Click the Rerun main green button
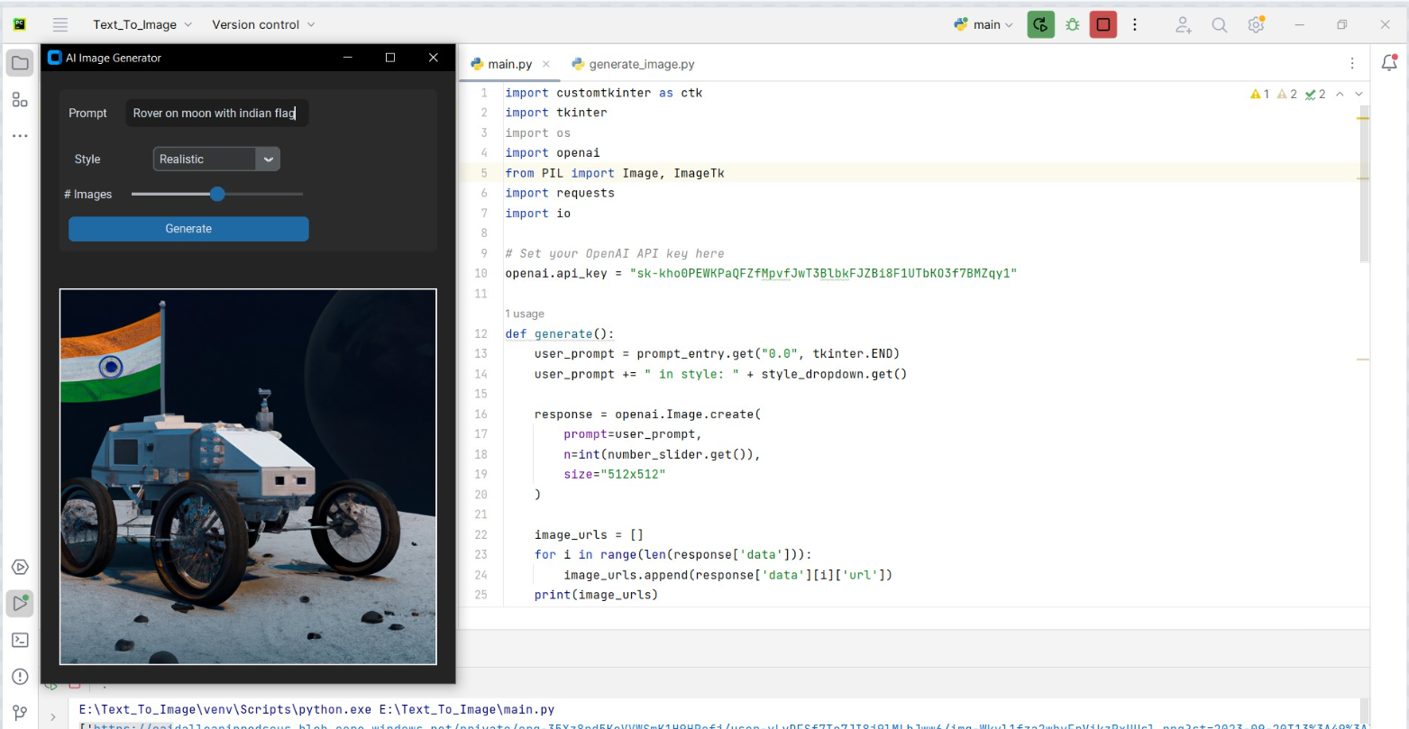 (x=1040, y=25)
